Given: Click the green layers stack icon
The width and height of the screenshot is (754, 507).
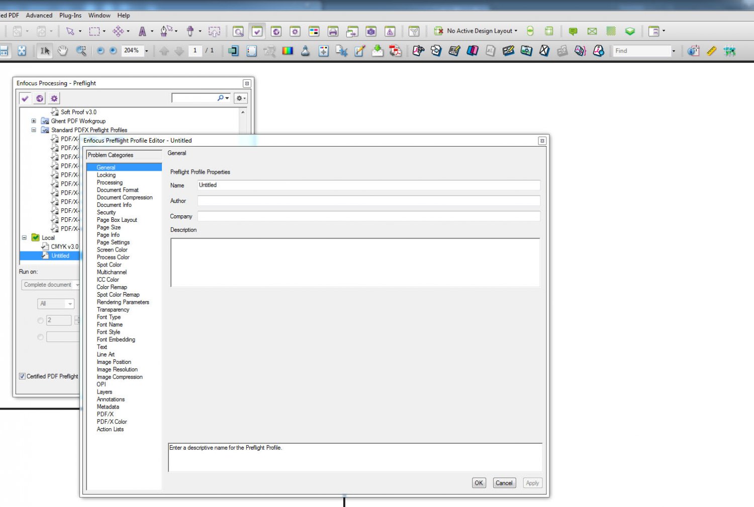Looking at the screenshot, I should click(630, 31).
